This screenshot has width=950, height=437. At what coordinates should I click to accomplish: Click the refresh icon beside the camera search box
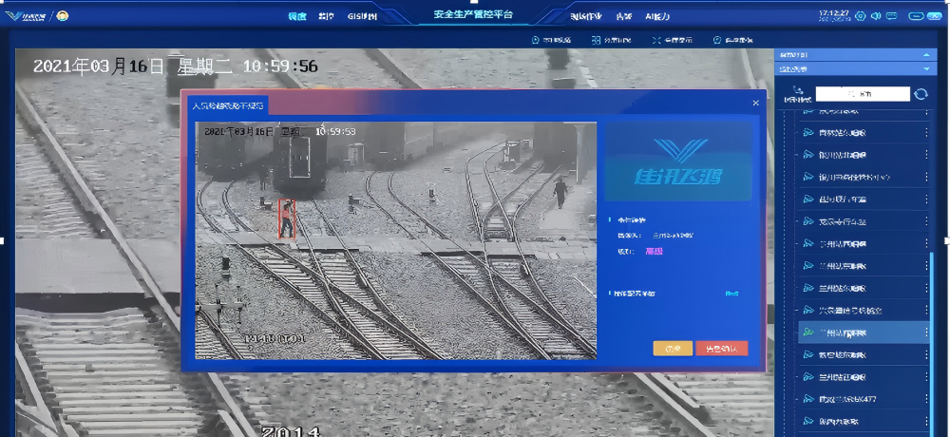(x=921, y=93)
